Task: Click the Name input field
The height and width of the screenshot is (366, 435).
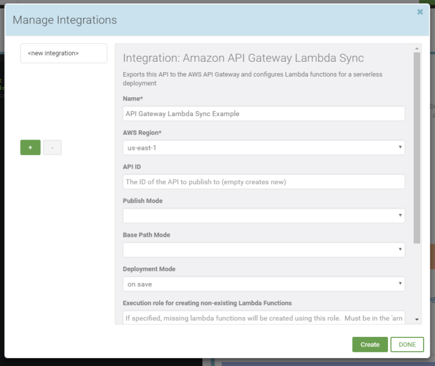Action: click(264, 113)
